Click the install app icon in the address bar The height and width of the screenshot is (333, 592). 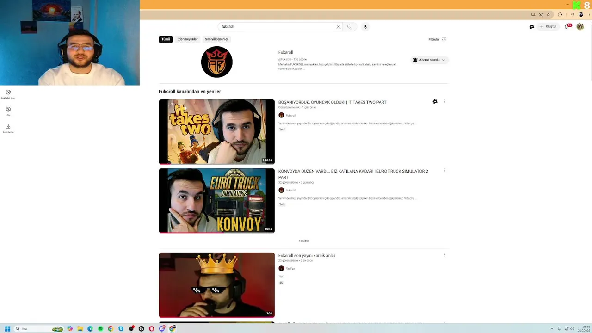pyautogui.click(x=533, y=14)
